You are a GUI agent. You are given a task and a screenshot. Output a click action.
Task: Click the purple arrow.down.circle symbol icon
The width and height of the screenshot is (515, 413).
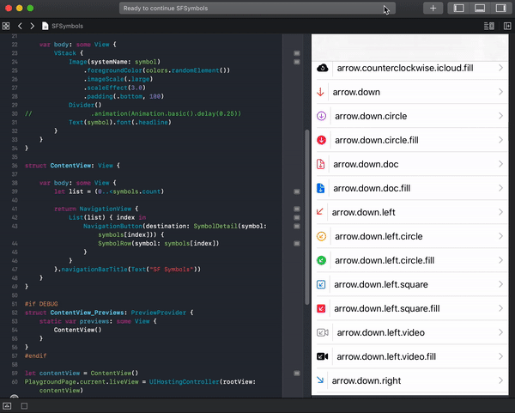(321, 116)
